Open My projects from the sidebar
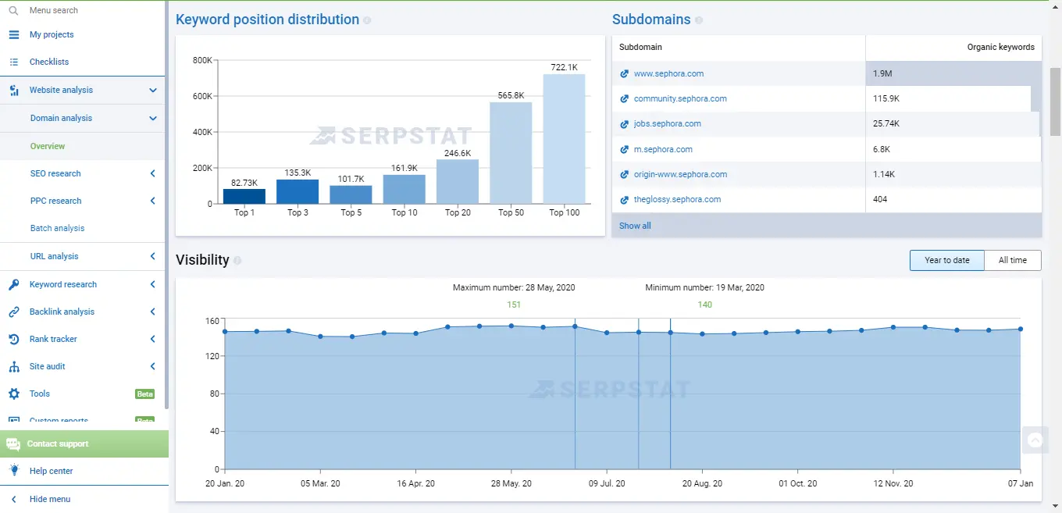 (52, 34)
